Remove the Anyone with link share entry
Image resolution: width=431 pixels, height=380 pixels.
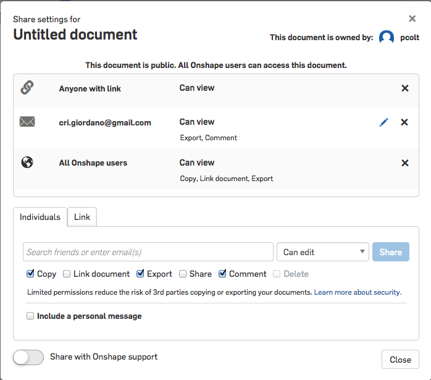click(405, 88)
